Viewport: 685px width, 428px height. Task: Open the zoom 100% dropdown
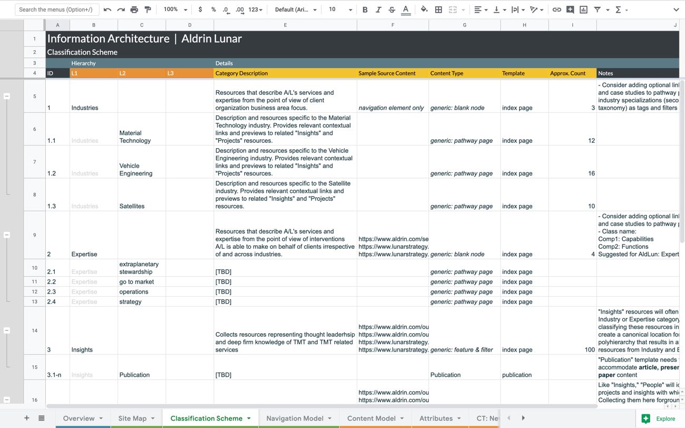point(175,9)
